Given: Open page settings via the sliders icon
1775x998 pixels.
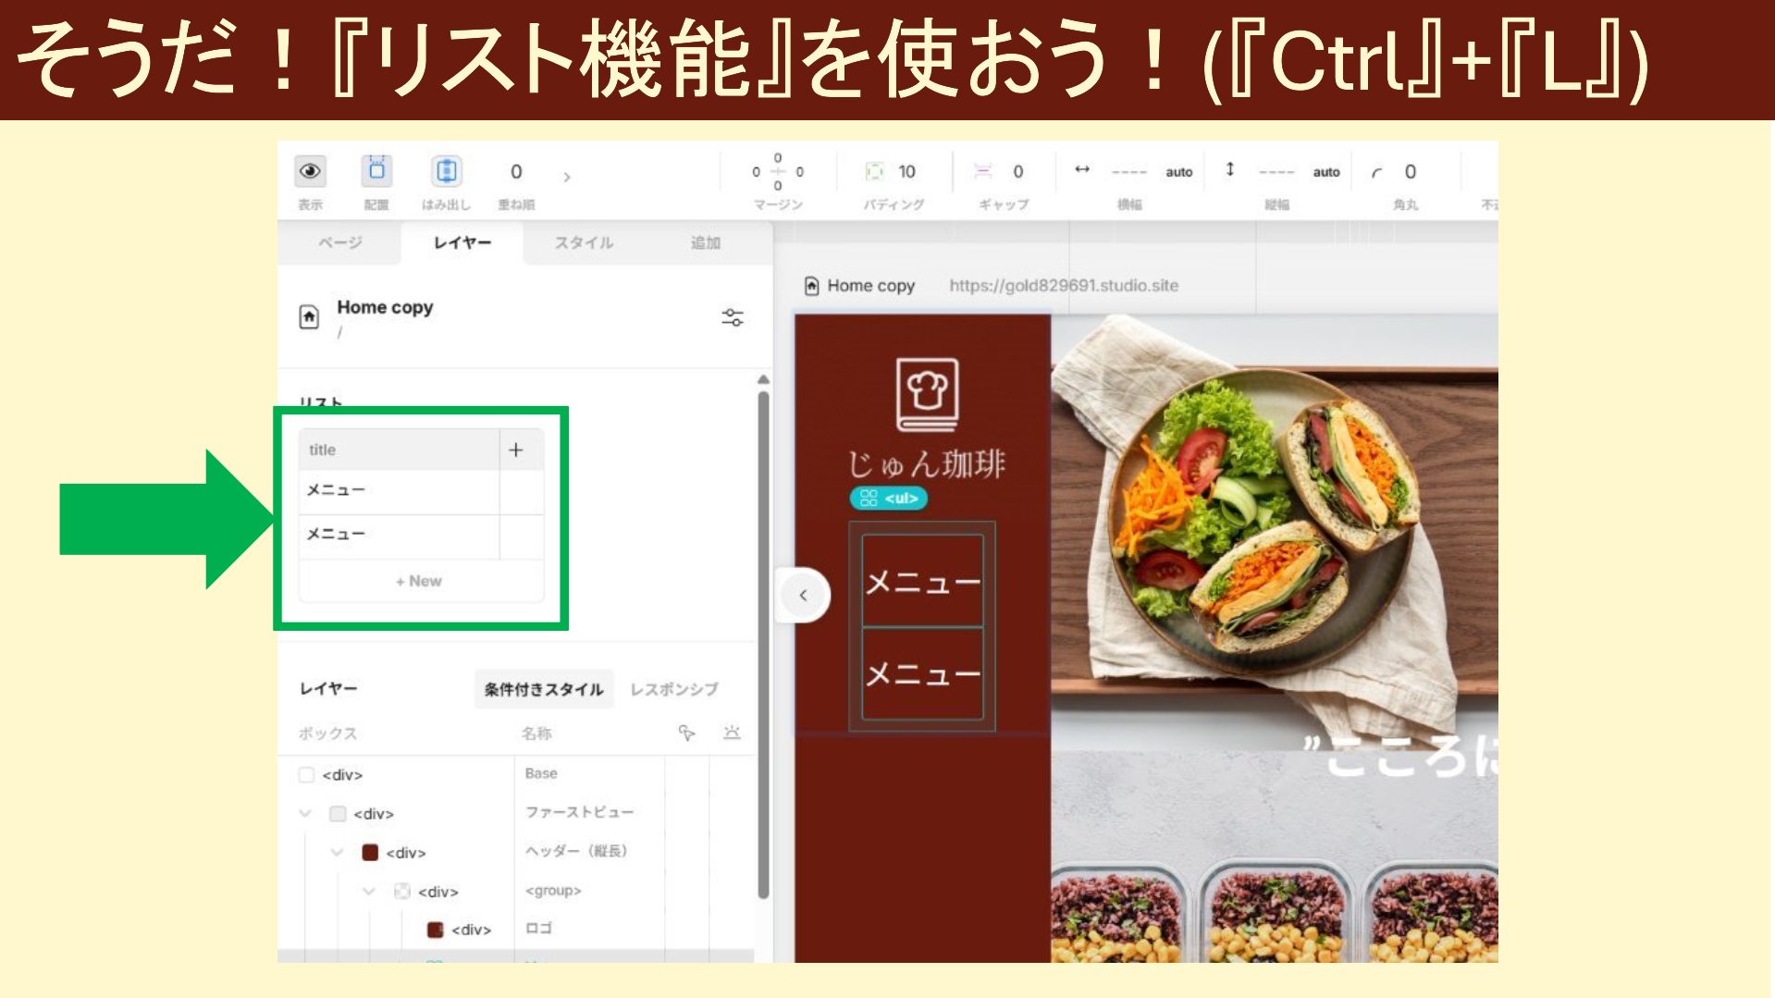Looking at the screenshot, I should click(x=732, y=317).
